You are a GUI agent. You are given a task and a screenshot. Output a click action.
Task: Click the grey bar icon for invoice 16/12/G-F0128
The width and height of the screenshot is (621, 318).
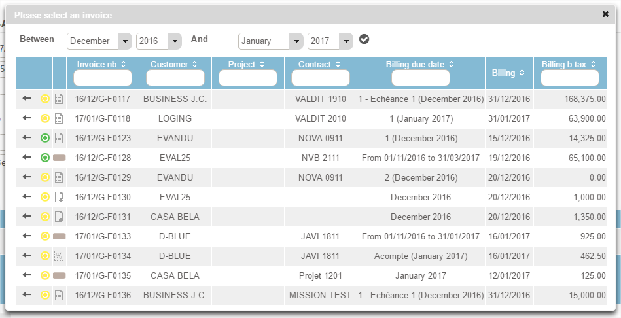(59, 158)
